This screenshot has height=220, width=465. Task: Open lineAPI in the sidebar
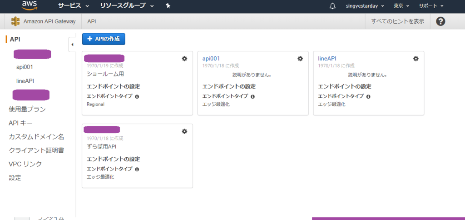(x=25, y=81)
